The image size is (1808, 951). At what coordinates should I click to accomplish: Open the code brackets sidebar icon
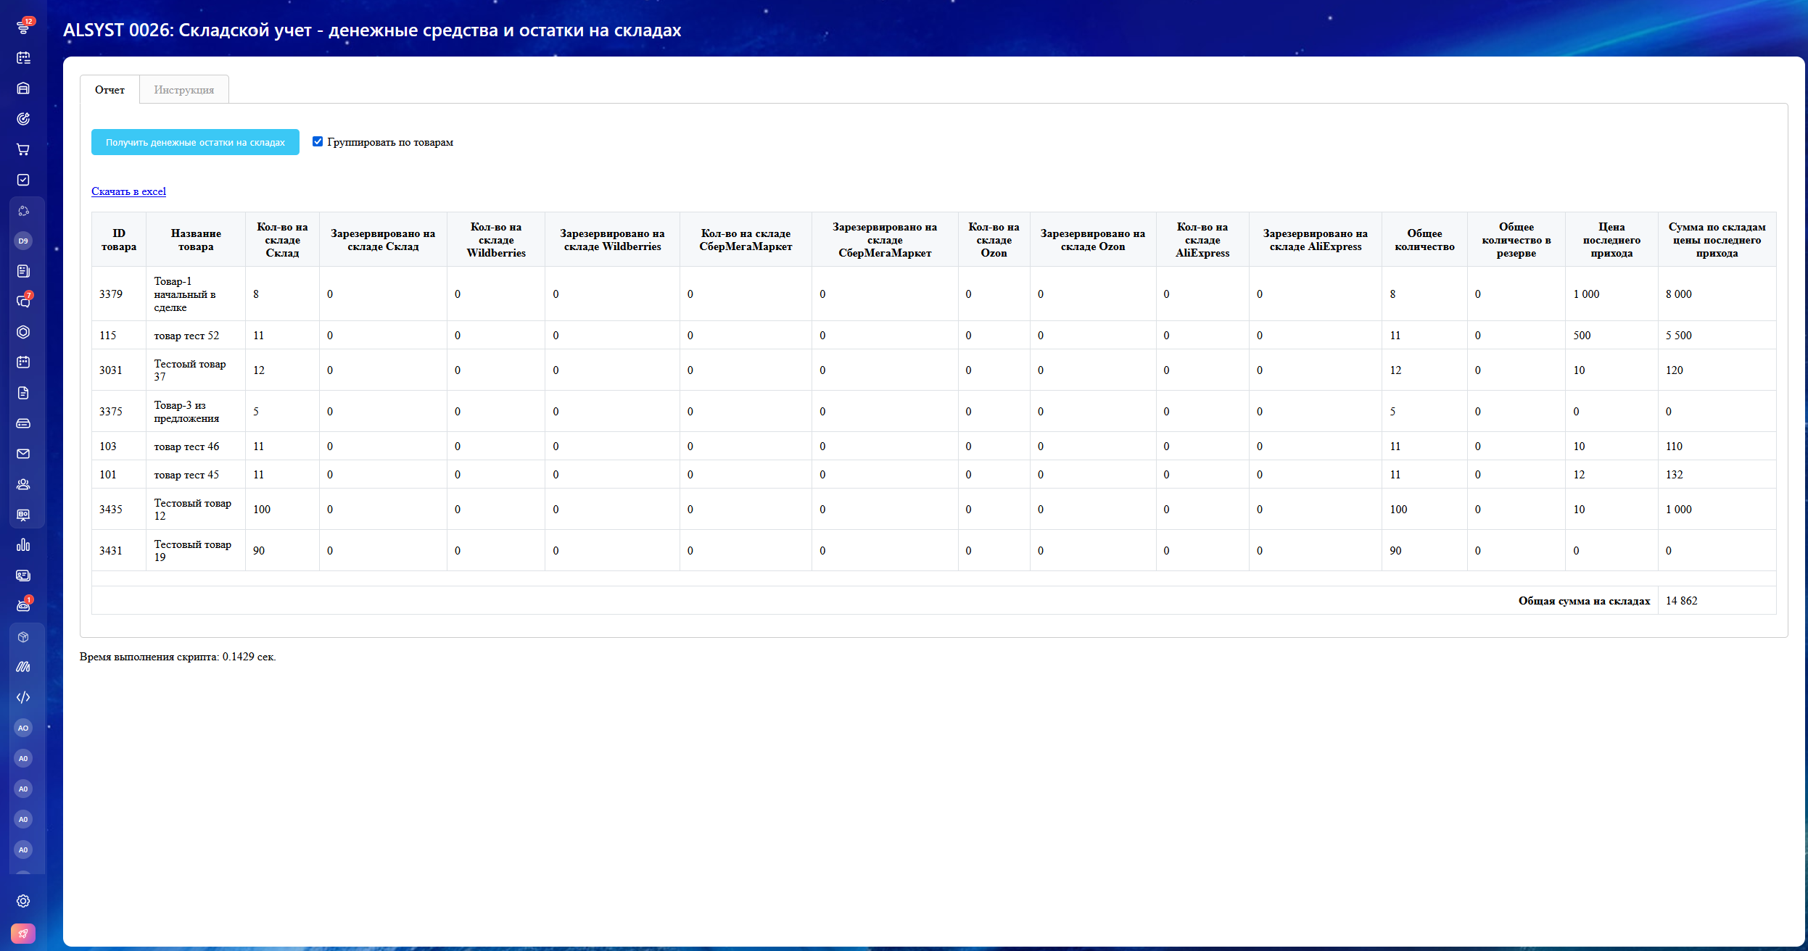pyautogui.click(x=23, y=697)
